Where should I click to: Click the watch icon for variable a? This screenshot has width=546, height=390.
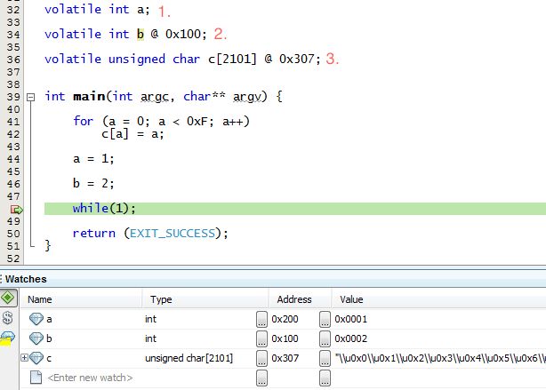(36, 319)
